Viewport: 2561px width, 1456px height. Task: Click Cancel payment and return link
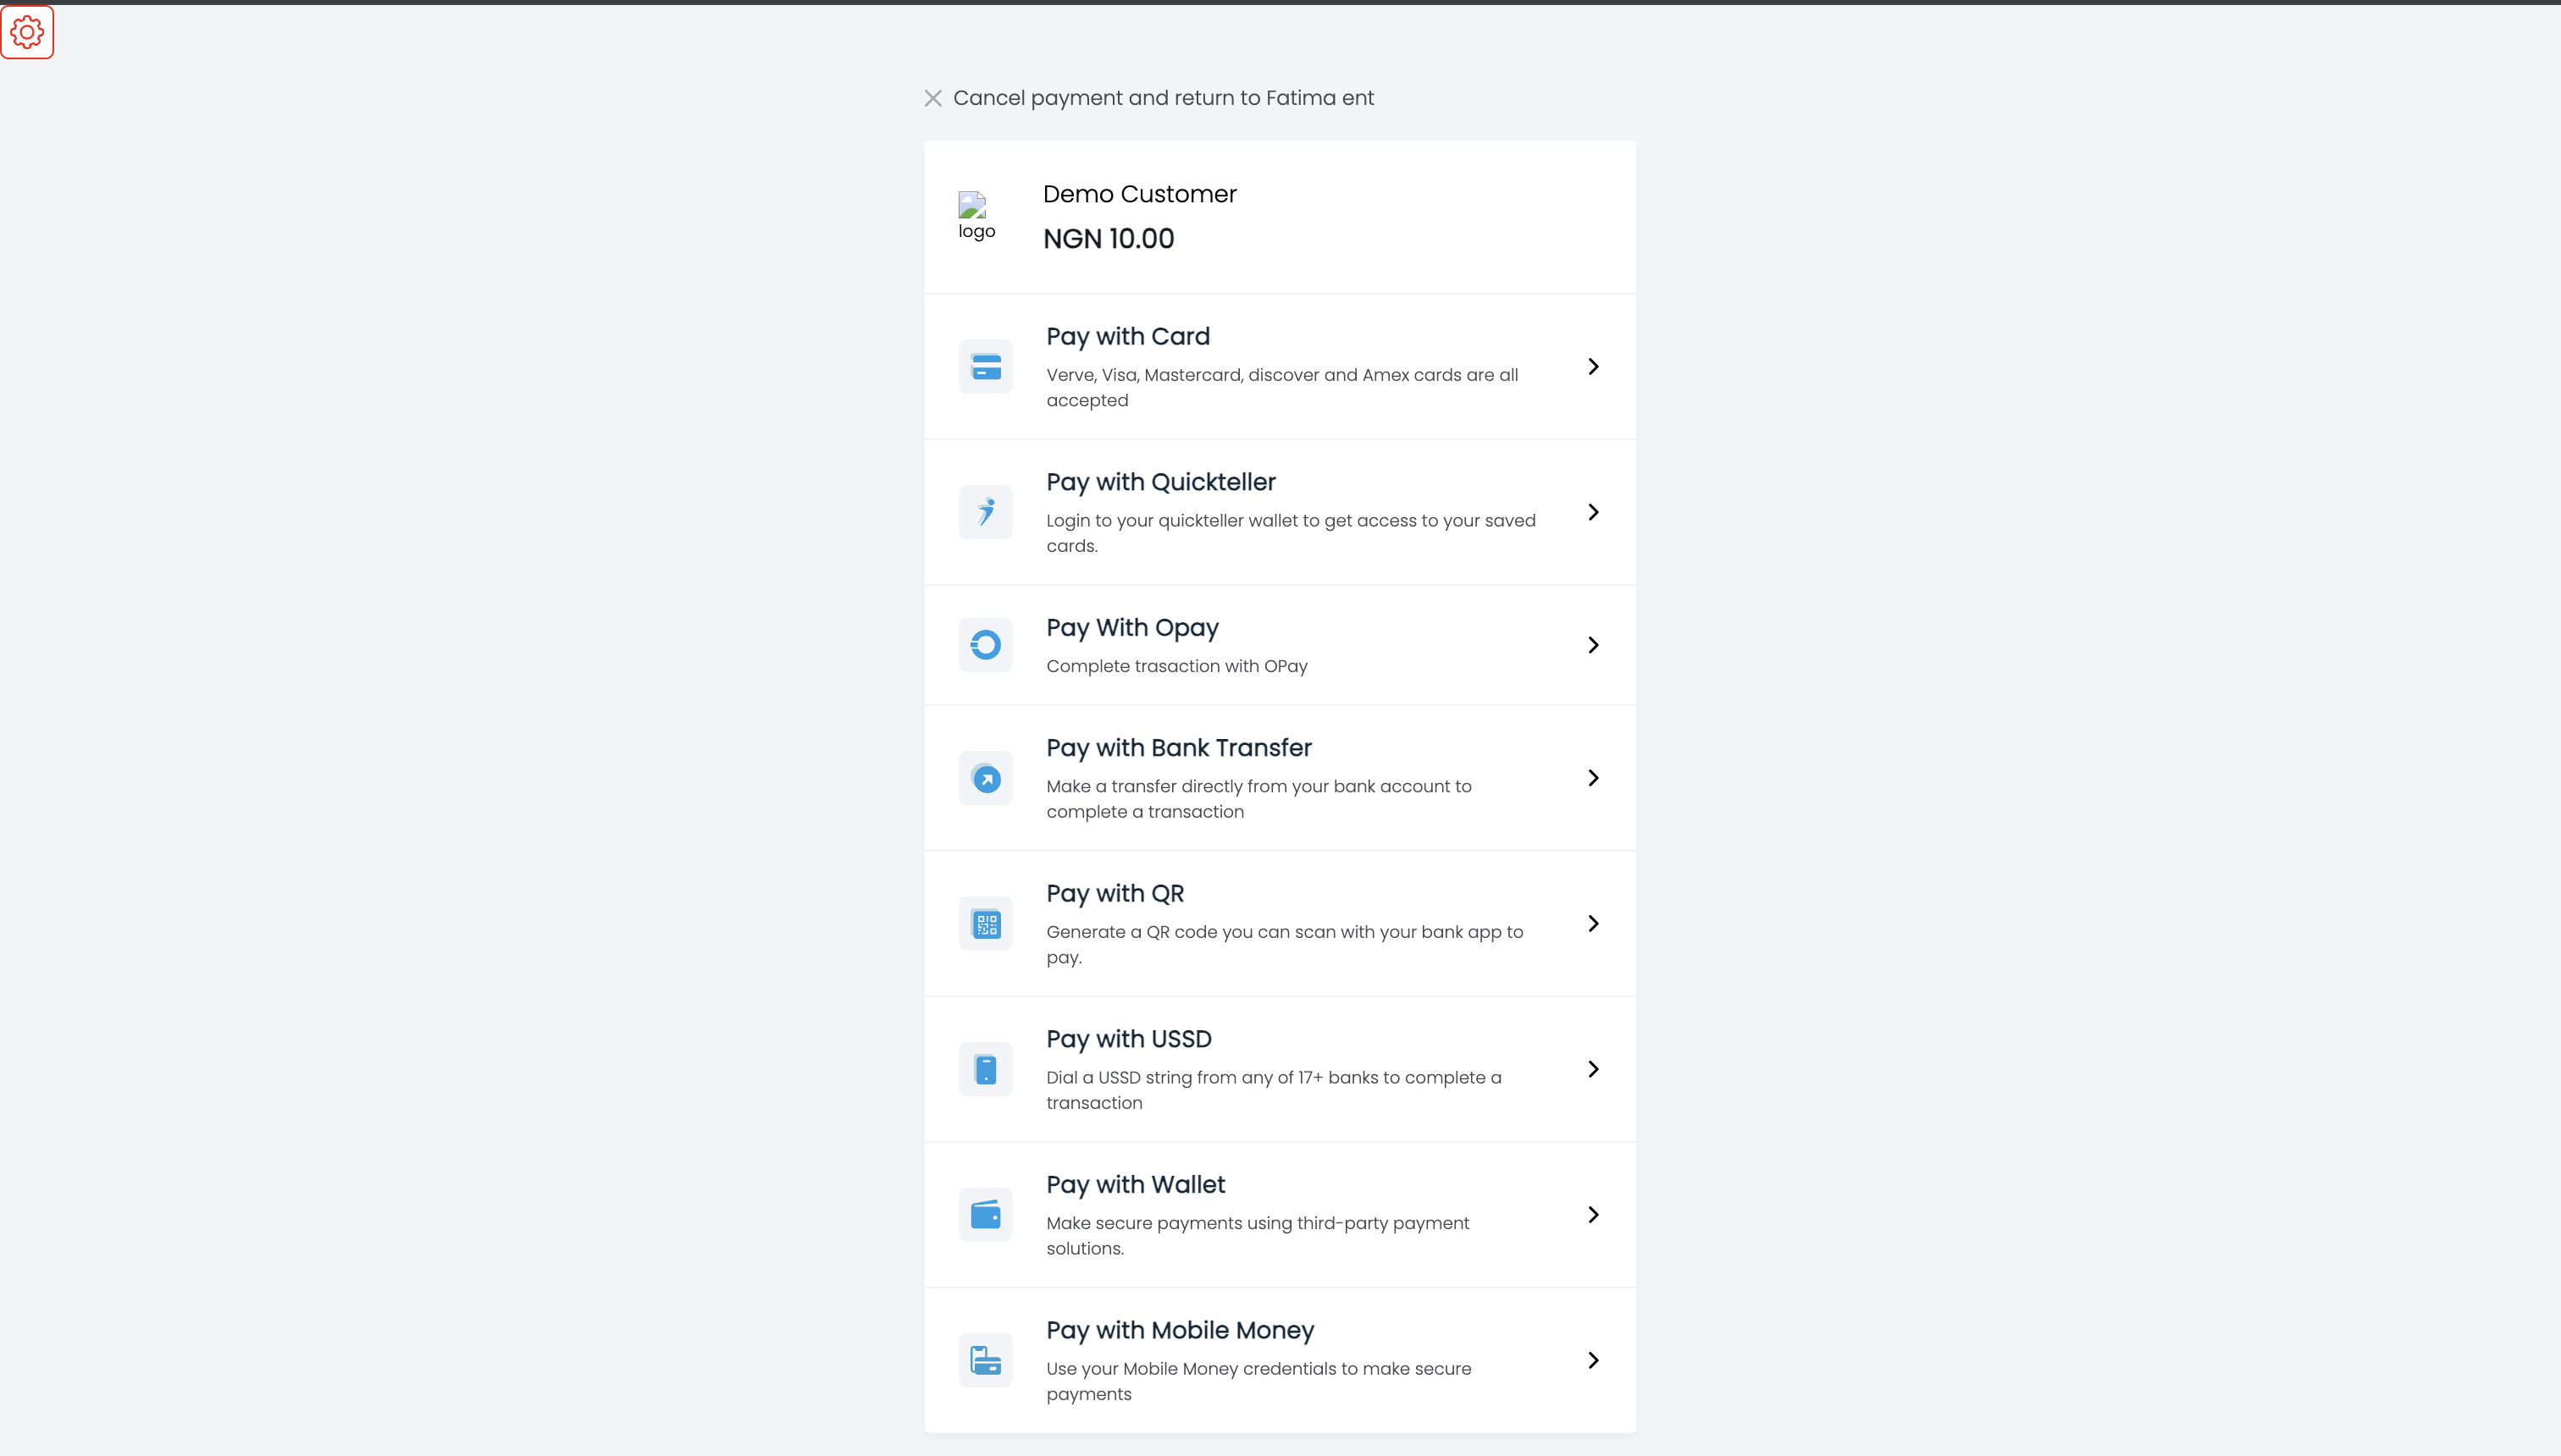1163,98
